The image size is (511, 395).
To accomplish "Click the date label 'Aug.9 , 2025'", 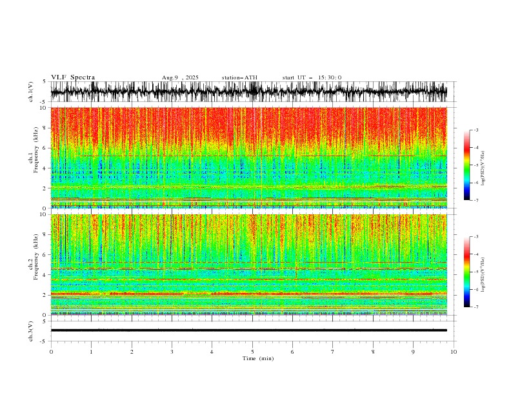I will coord(180,77).
